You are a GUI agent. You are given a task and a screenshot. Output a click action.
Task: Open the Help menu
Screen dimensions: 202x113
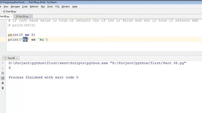tap(75, 7)
